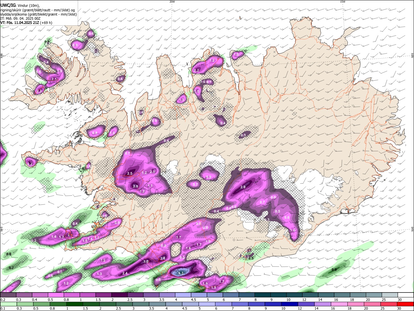Click the 'VT: Fös. 11.04.2025 21Z (+69 h)' line
The image size is (414, 311).
click(26, 23)
